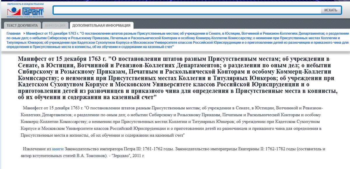Screen dimensions: 350x169
Task: Switch to ДОПОЛНИТЕЛЬНАЯ ИНФОРМАЦИЯ tab
Action: pyautogui.click(x=101, y=25)
